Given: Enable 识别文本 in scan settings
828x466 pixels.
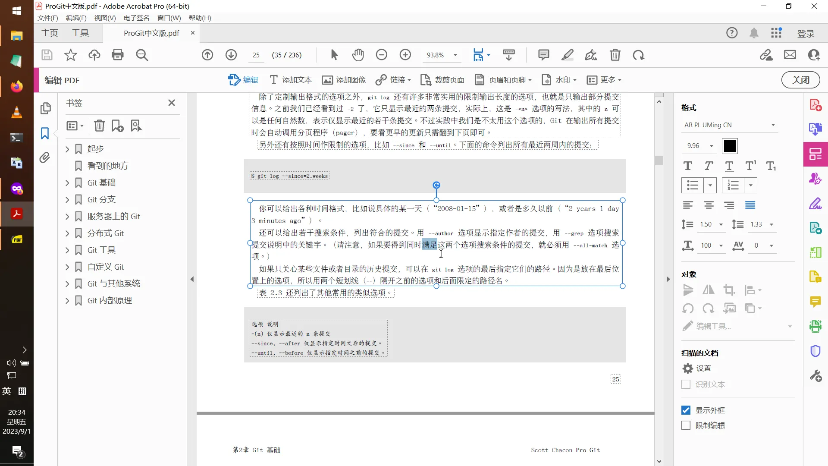Looking at the screenshot, I should coord(686,384).
